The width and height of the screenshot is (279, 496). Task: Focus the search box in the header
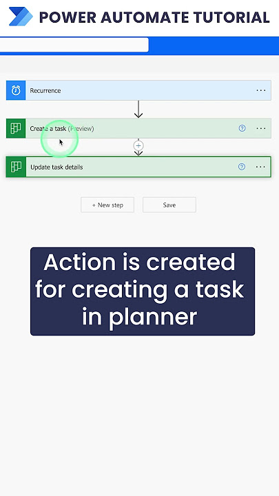pos(74,45)
